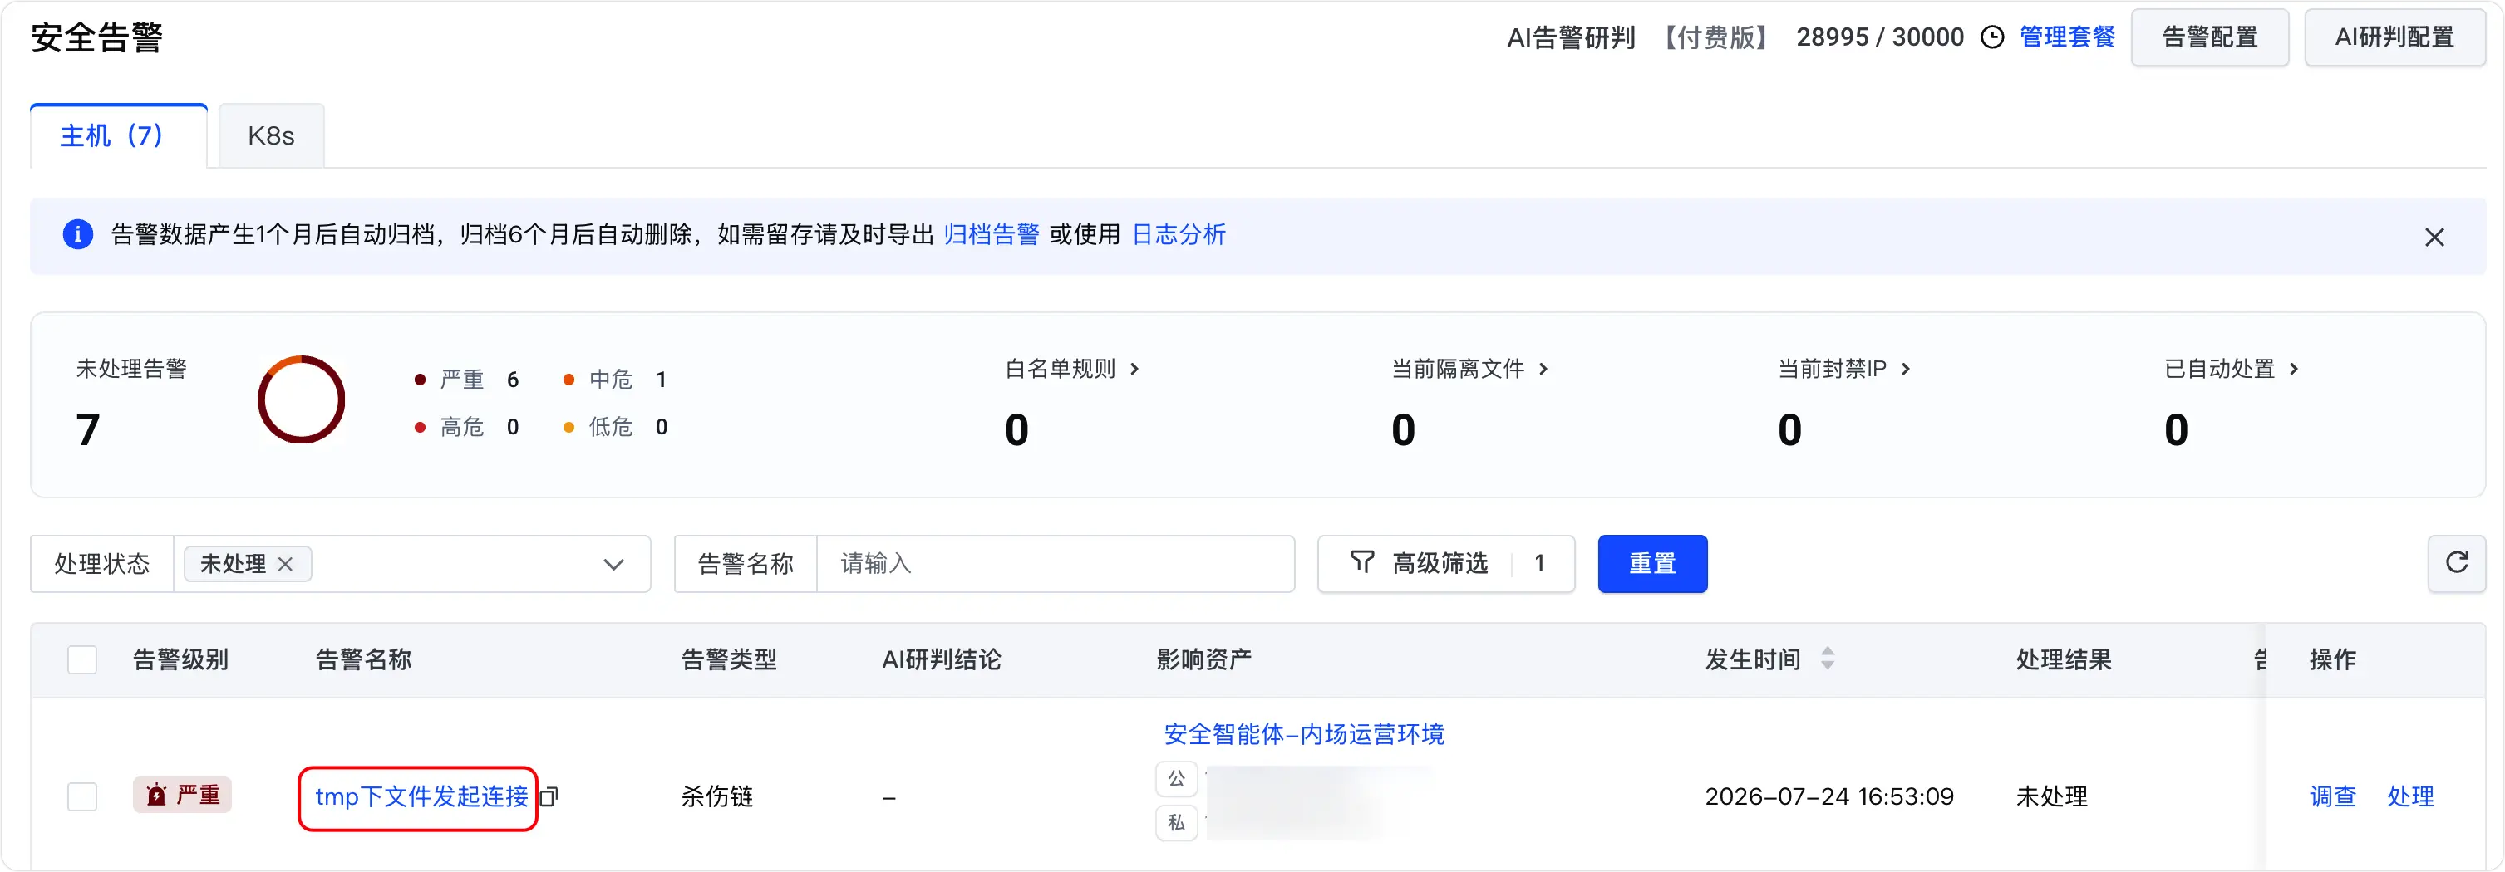Click the 未处理 result cell in row

[x=2052, y=796]
